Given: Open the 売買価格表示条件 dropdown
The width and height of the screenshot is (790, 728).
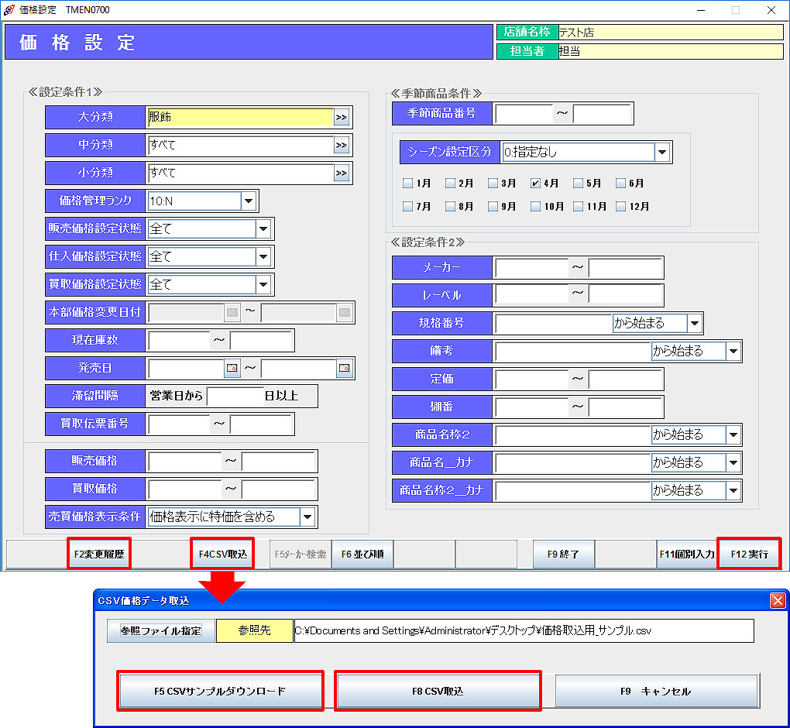Looking at the screenshot, I should pos(307,517).
